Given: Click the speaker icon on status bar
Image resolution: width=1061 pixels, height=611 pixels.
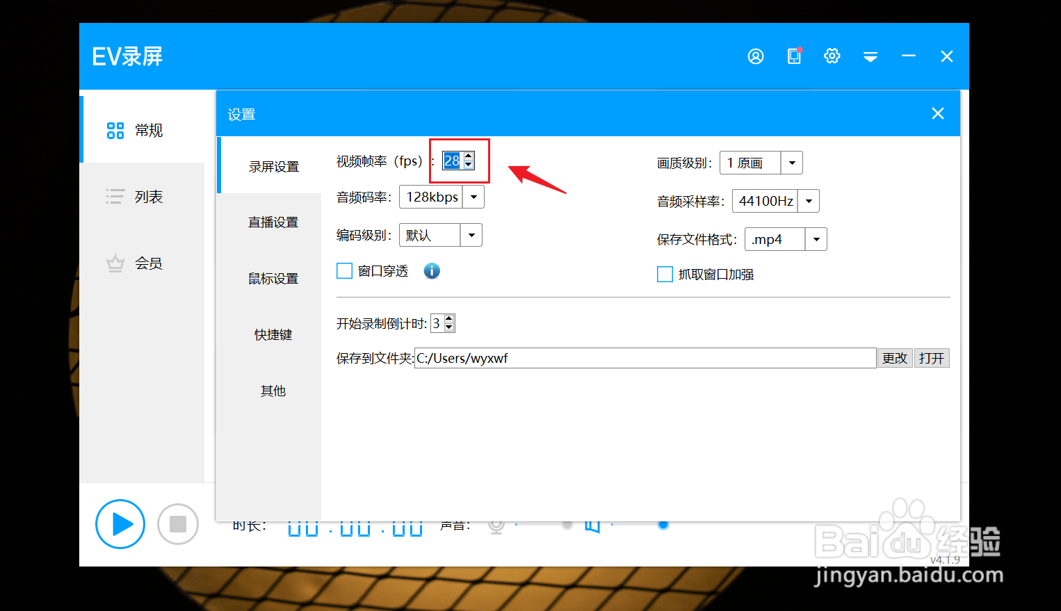Looking at the screenshot, I should [593, 526].
